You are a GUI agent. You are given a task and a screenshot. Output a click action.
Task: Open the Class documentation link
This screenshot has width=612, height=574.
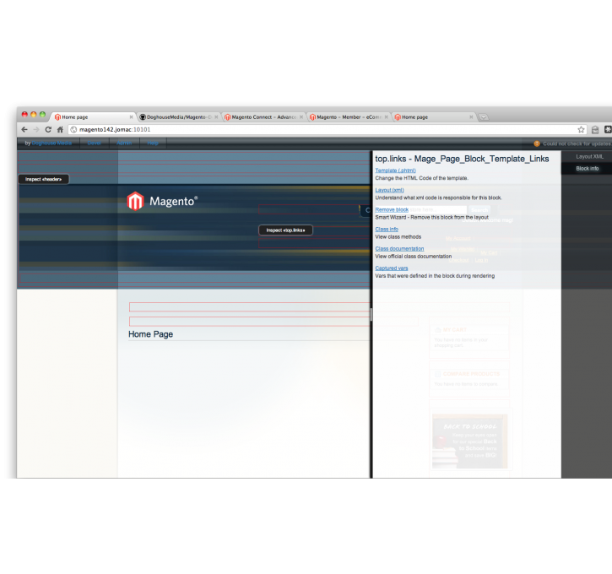click(399, 248)
